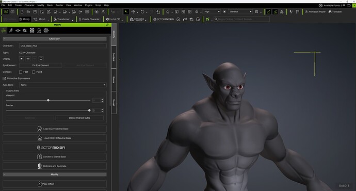Open the checkerboard Texture tab icon
356x191 pixels.
click(x=32, y=30)
